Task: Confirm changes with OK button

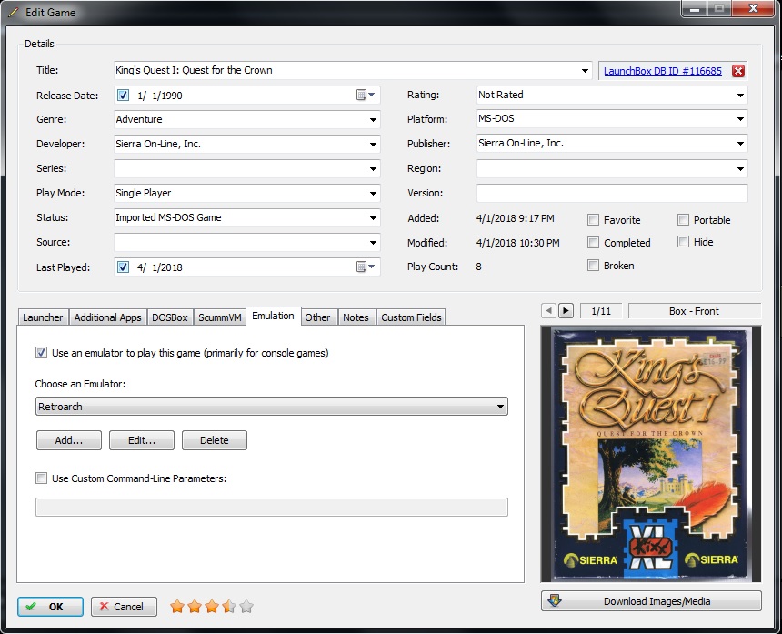Action: [50, 607]
